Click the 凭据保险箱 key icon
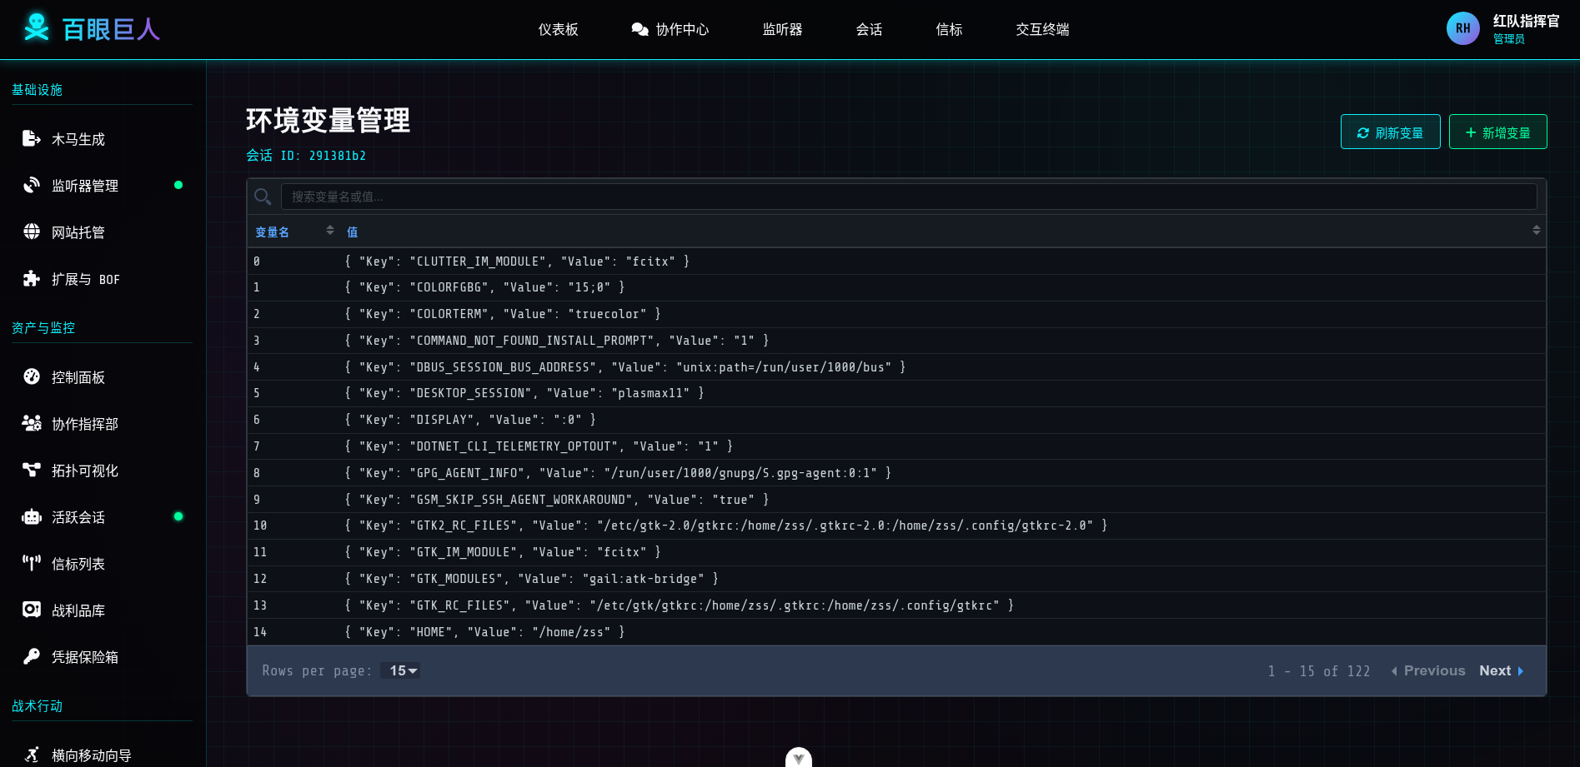 (x=32, y=657)
